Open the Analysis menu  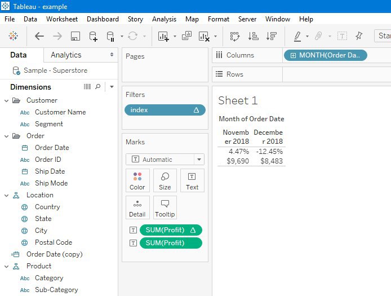pyautogui.click(x=164, y=19)
